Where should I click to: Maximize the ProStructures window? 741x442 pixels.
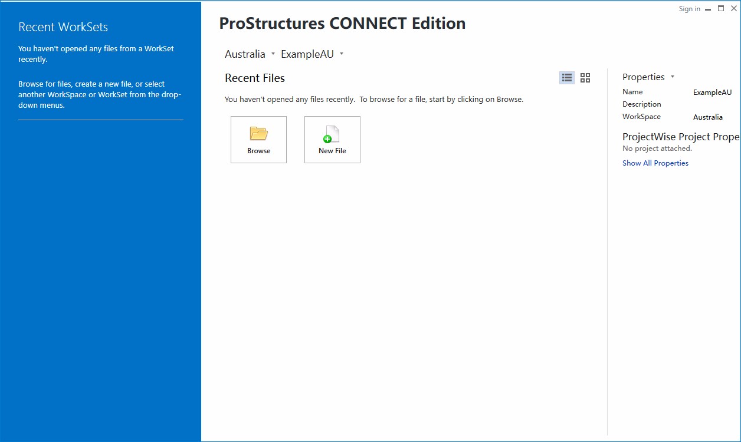[720, 8]
